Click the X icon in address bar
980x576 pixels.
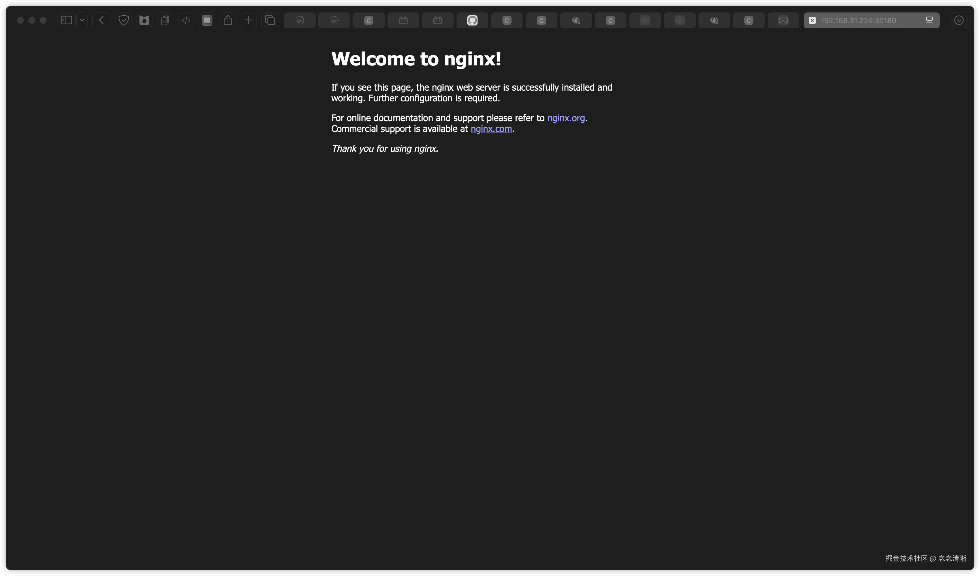click(x=812, y=20)
